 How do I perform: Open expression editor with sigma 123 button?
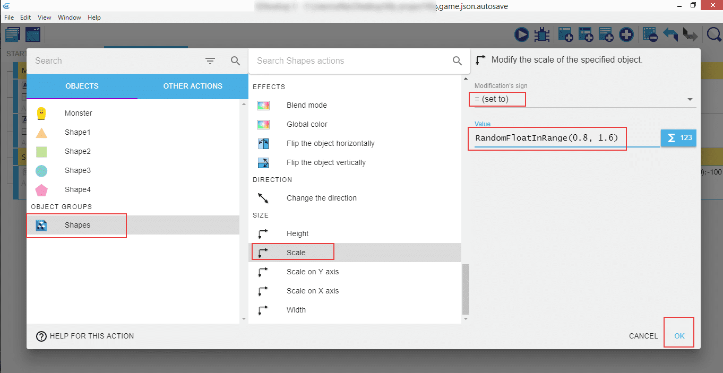click(x=678, y=138)
